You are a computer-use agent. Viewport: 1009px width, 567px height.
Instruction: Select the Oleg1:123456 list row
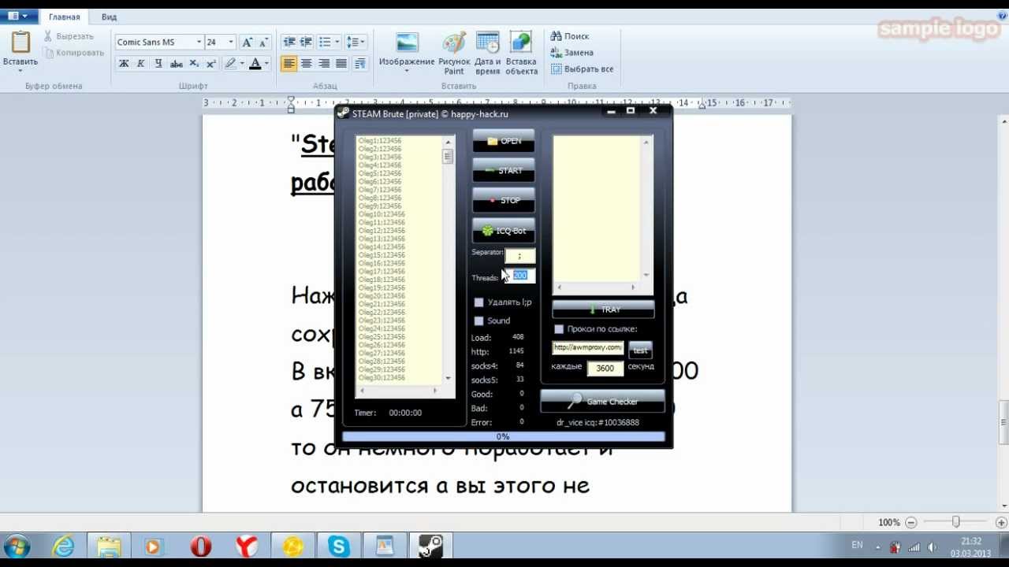(380, 140)
